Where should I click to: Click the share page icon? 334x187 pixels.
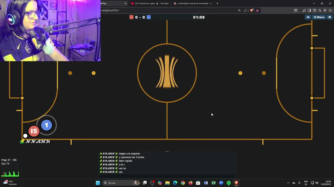click(x=245, y=10)
